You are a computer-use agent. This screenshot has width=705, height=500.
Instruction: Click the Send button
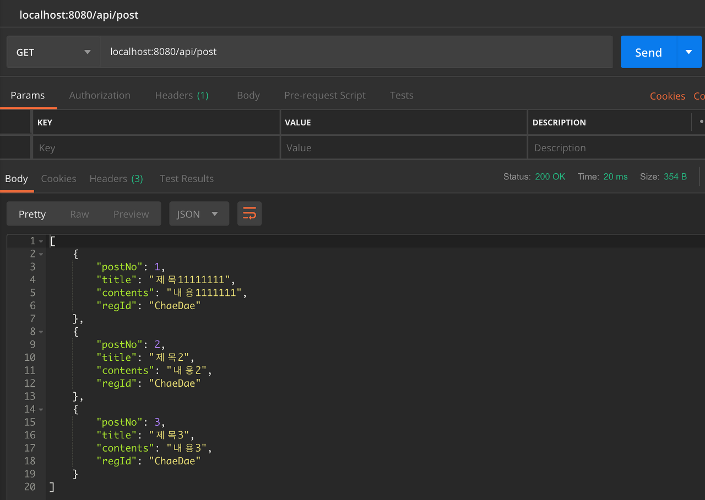coord(648,52)
